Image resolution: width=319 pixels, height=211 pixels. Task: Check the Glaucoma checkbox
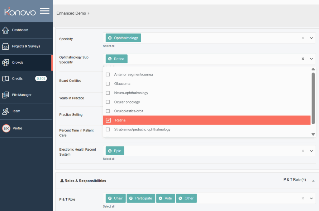(108, 84)
